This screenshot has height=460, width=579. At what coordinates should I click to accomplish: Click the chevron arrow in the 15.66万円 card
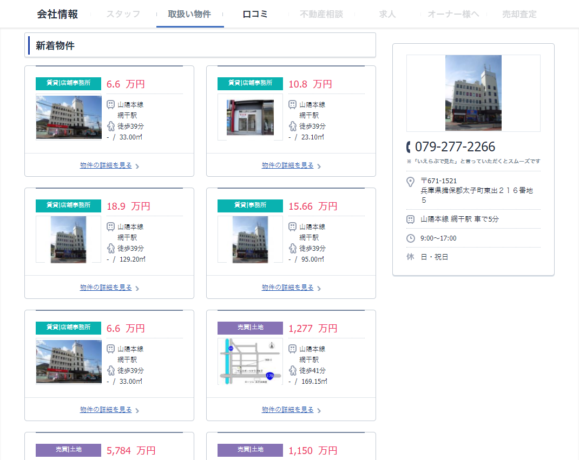click(319, 289)
